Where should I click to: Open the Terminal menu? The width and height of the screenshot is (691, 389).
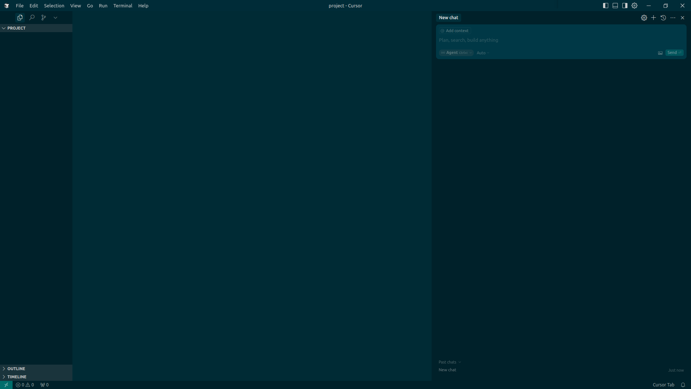pos(123,6)
